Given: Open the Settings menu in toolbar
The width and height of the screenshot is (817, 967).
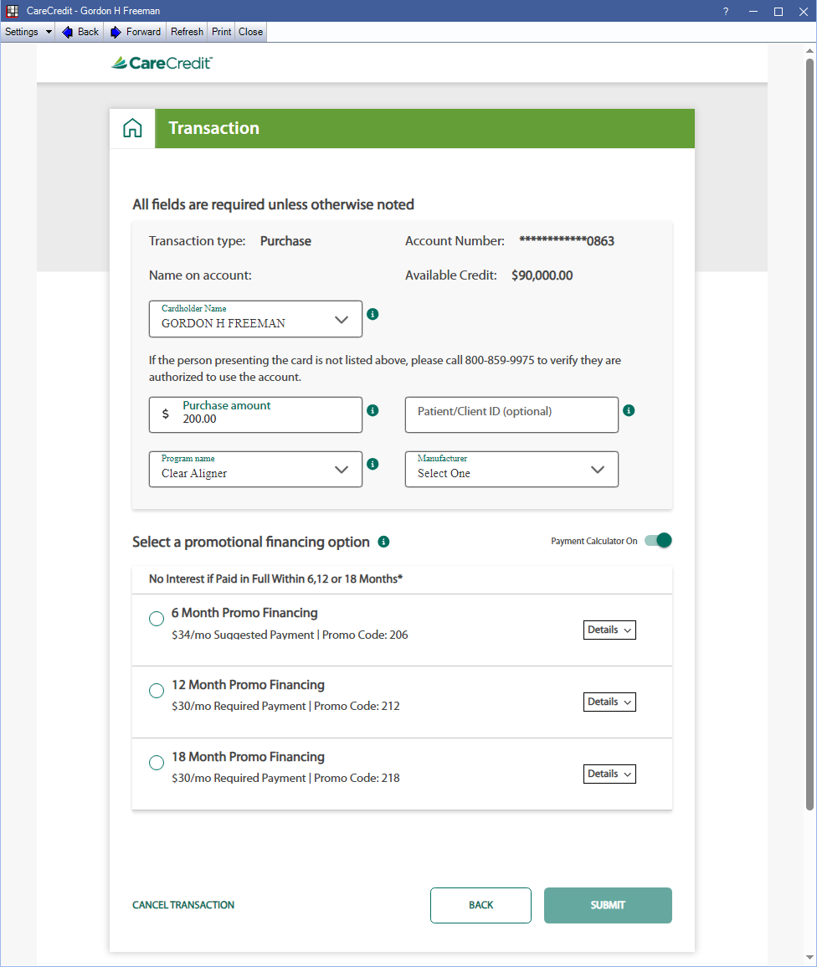Looking at the screenshot, I should [28, 32].
